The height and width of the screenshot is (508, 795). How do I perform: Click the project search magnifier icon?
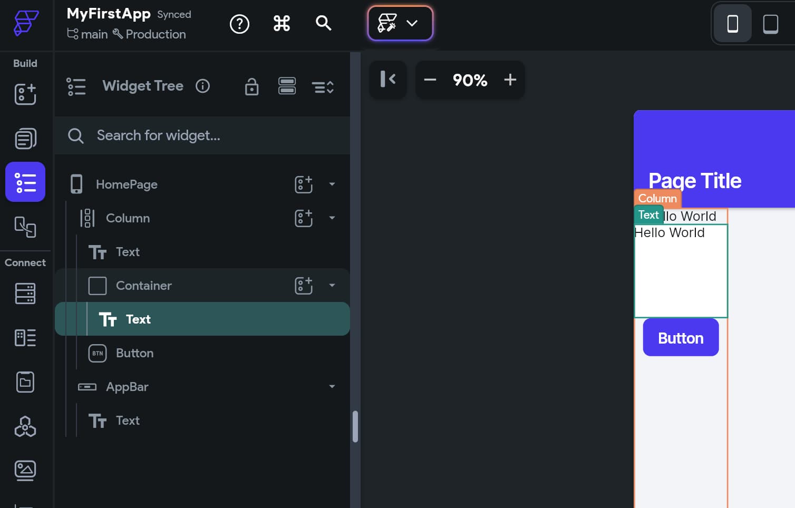click(323, 23)
